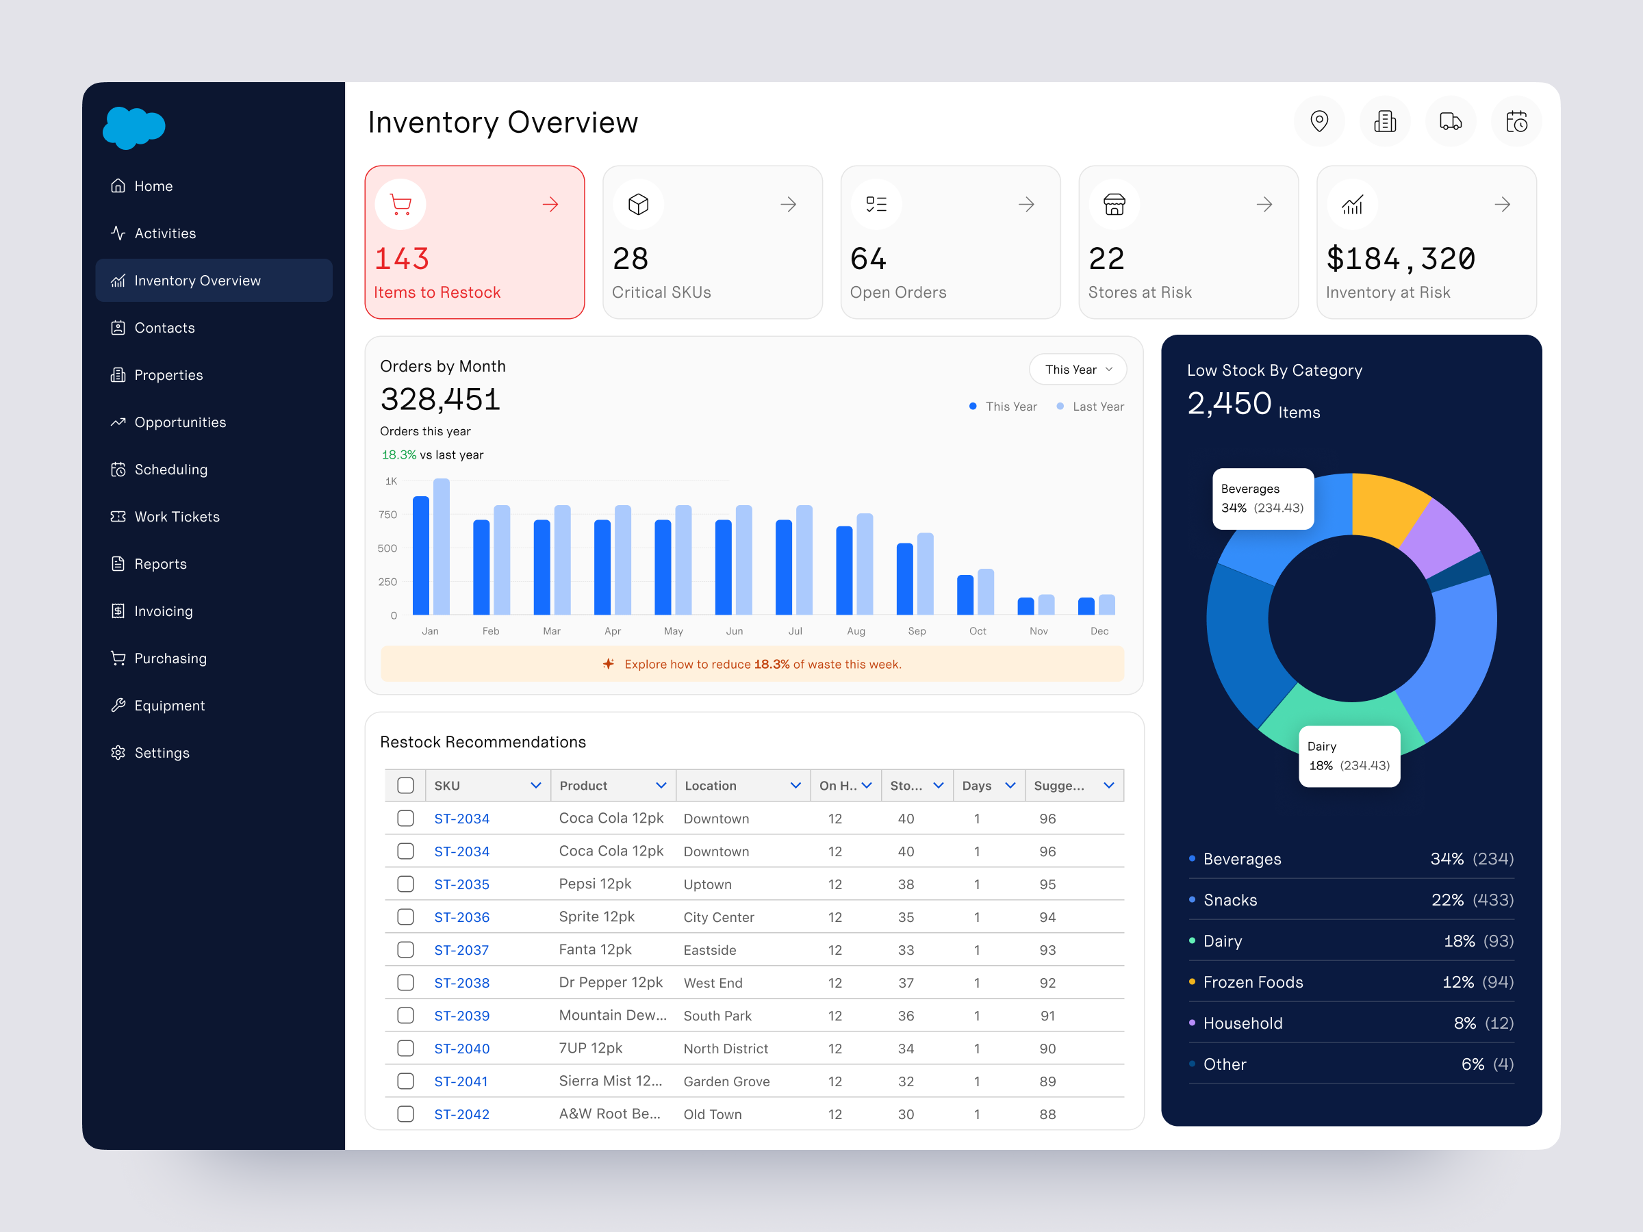Open Scheduling from the sidebar
The image size is (1643, 1232).
pyautogui.click(x=214, y=470)
